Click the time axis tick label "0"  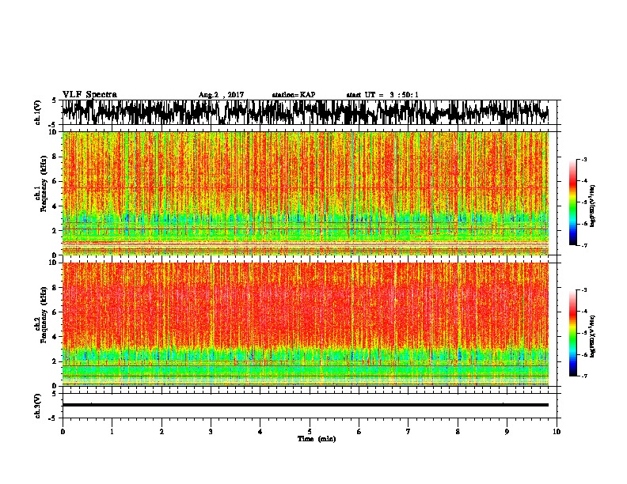pyautogui.click(x=63, y=432)
